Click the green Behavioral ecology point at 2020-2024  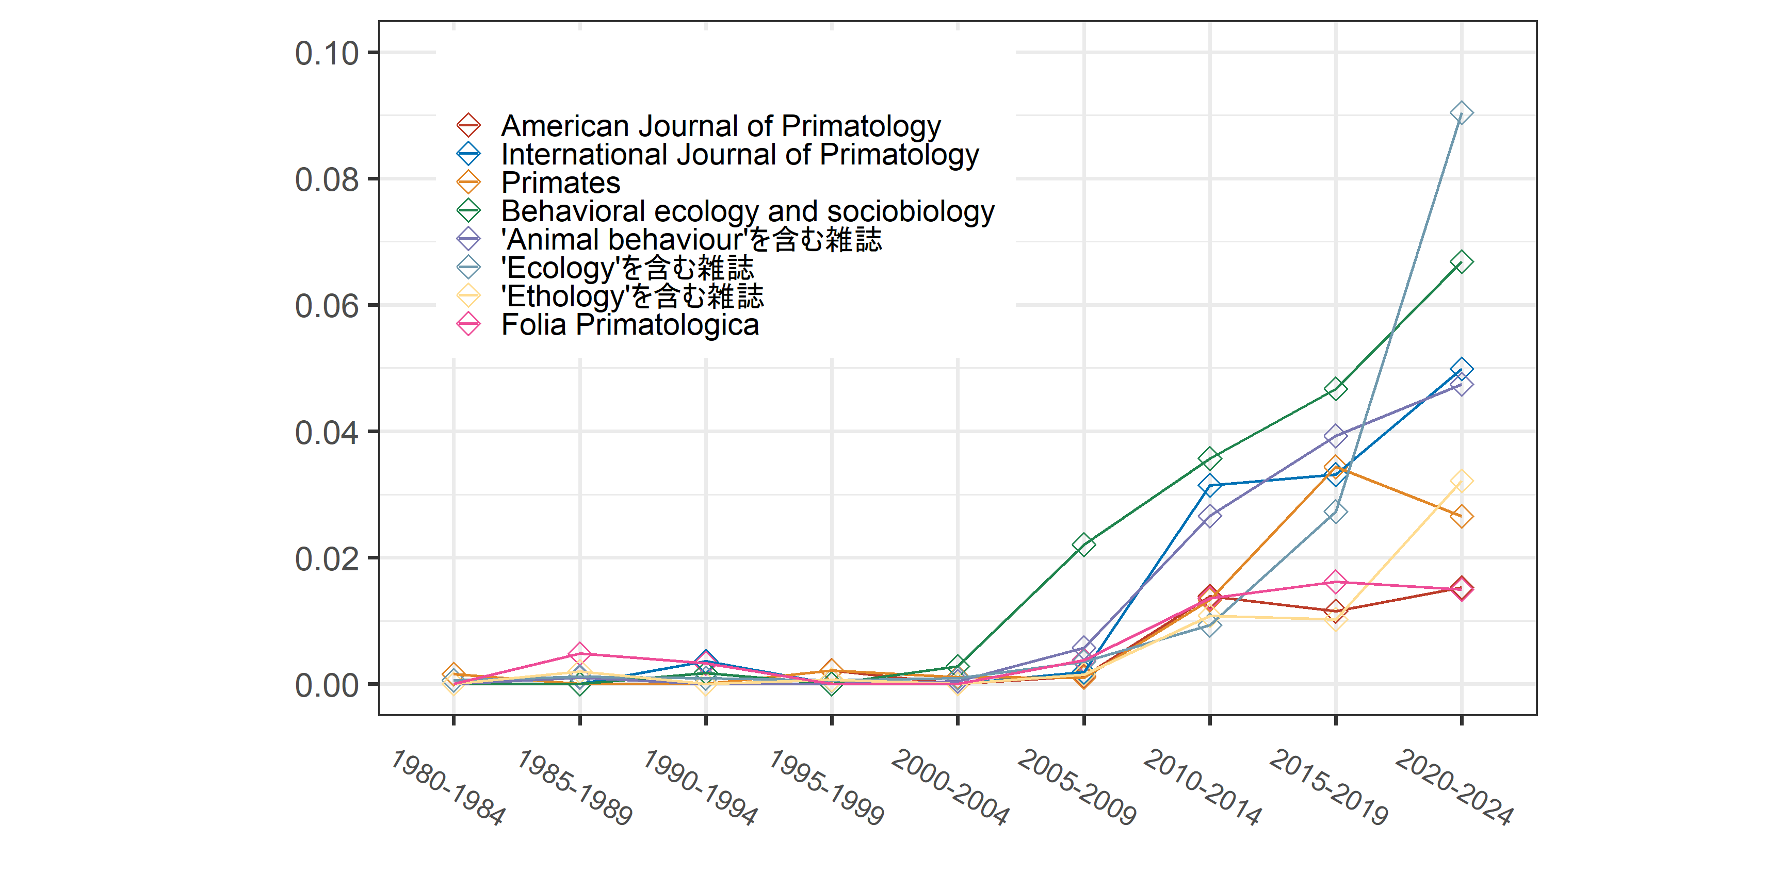tap(1461, 261)
